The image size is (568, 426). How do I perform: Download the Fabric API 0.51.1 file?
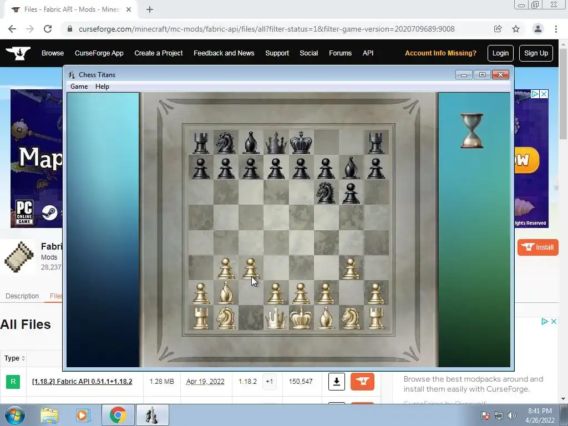click(337, 382)
